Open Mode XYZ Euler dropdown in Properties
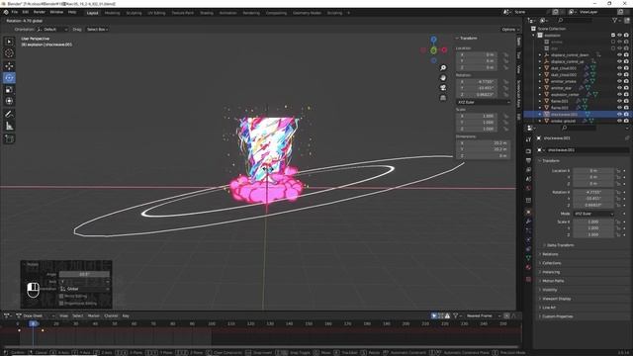The width and height of the screenshot is (633, 356). (593, 214)
